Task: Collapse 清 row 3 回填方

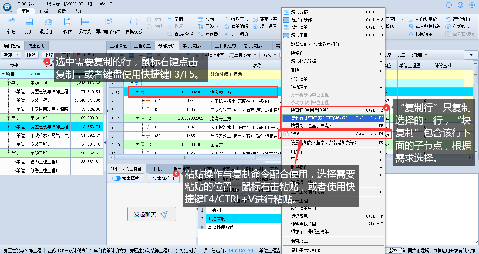Action: click(138, 144)
